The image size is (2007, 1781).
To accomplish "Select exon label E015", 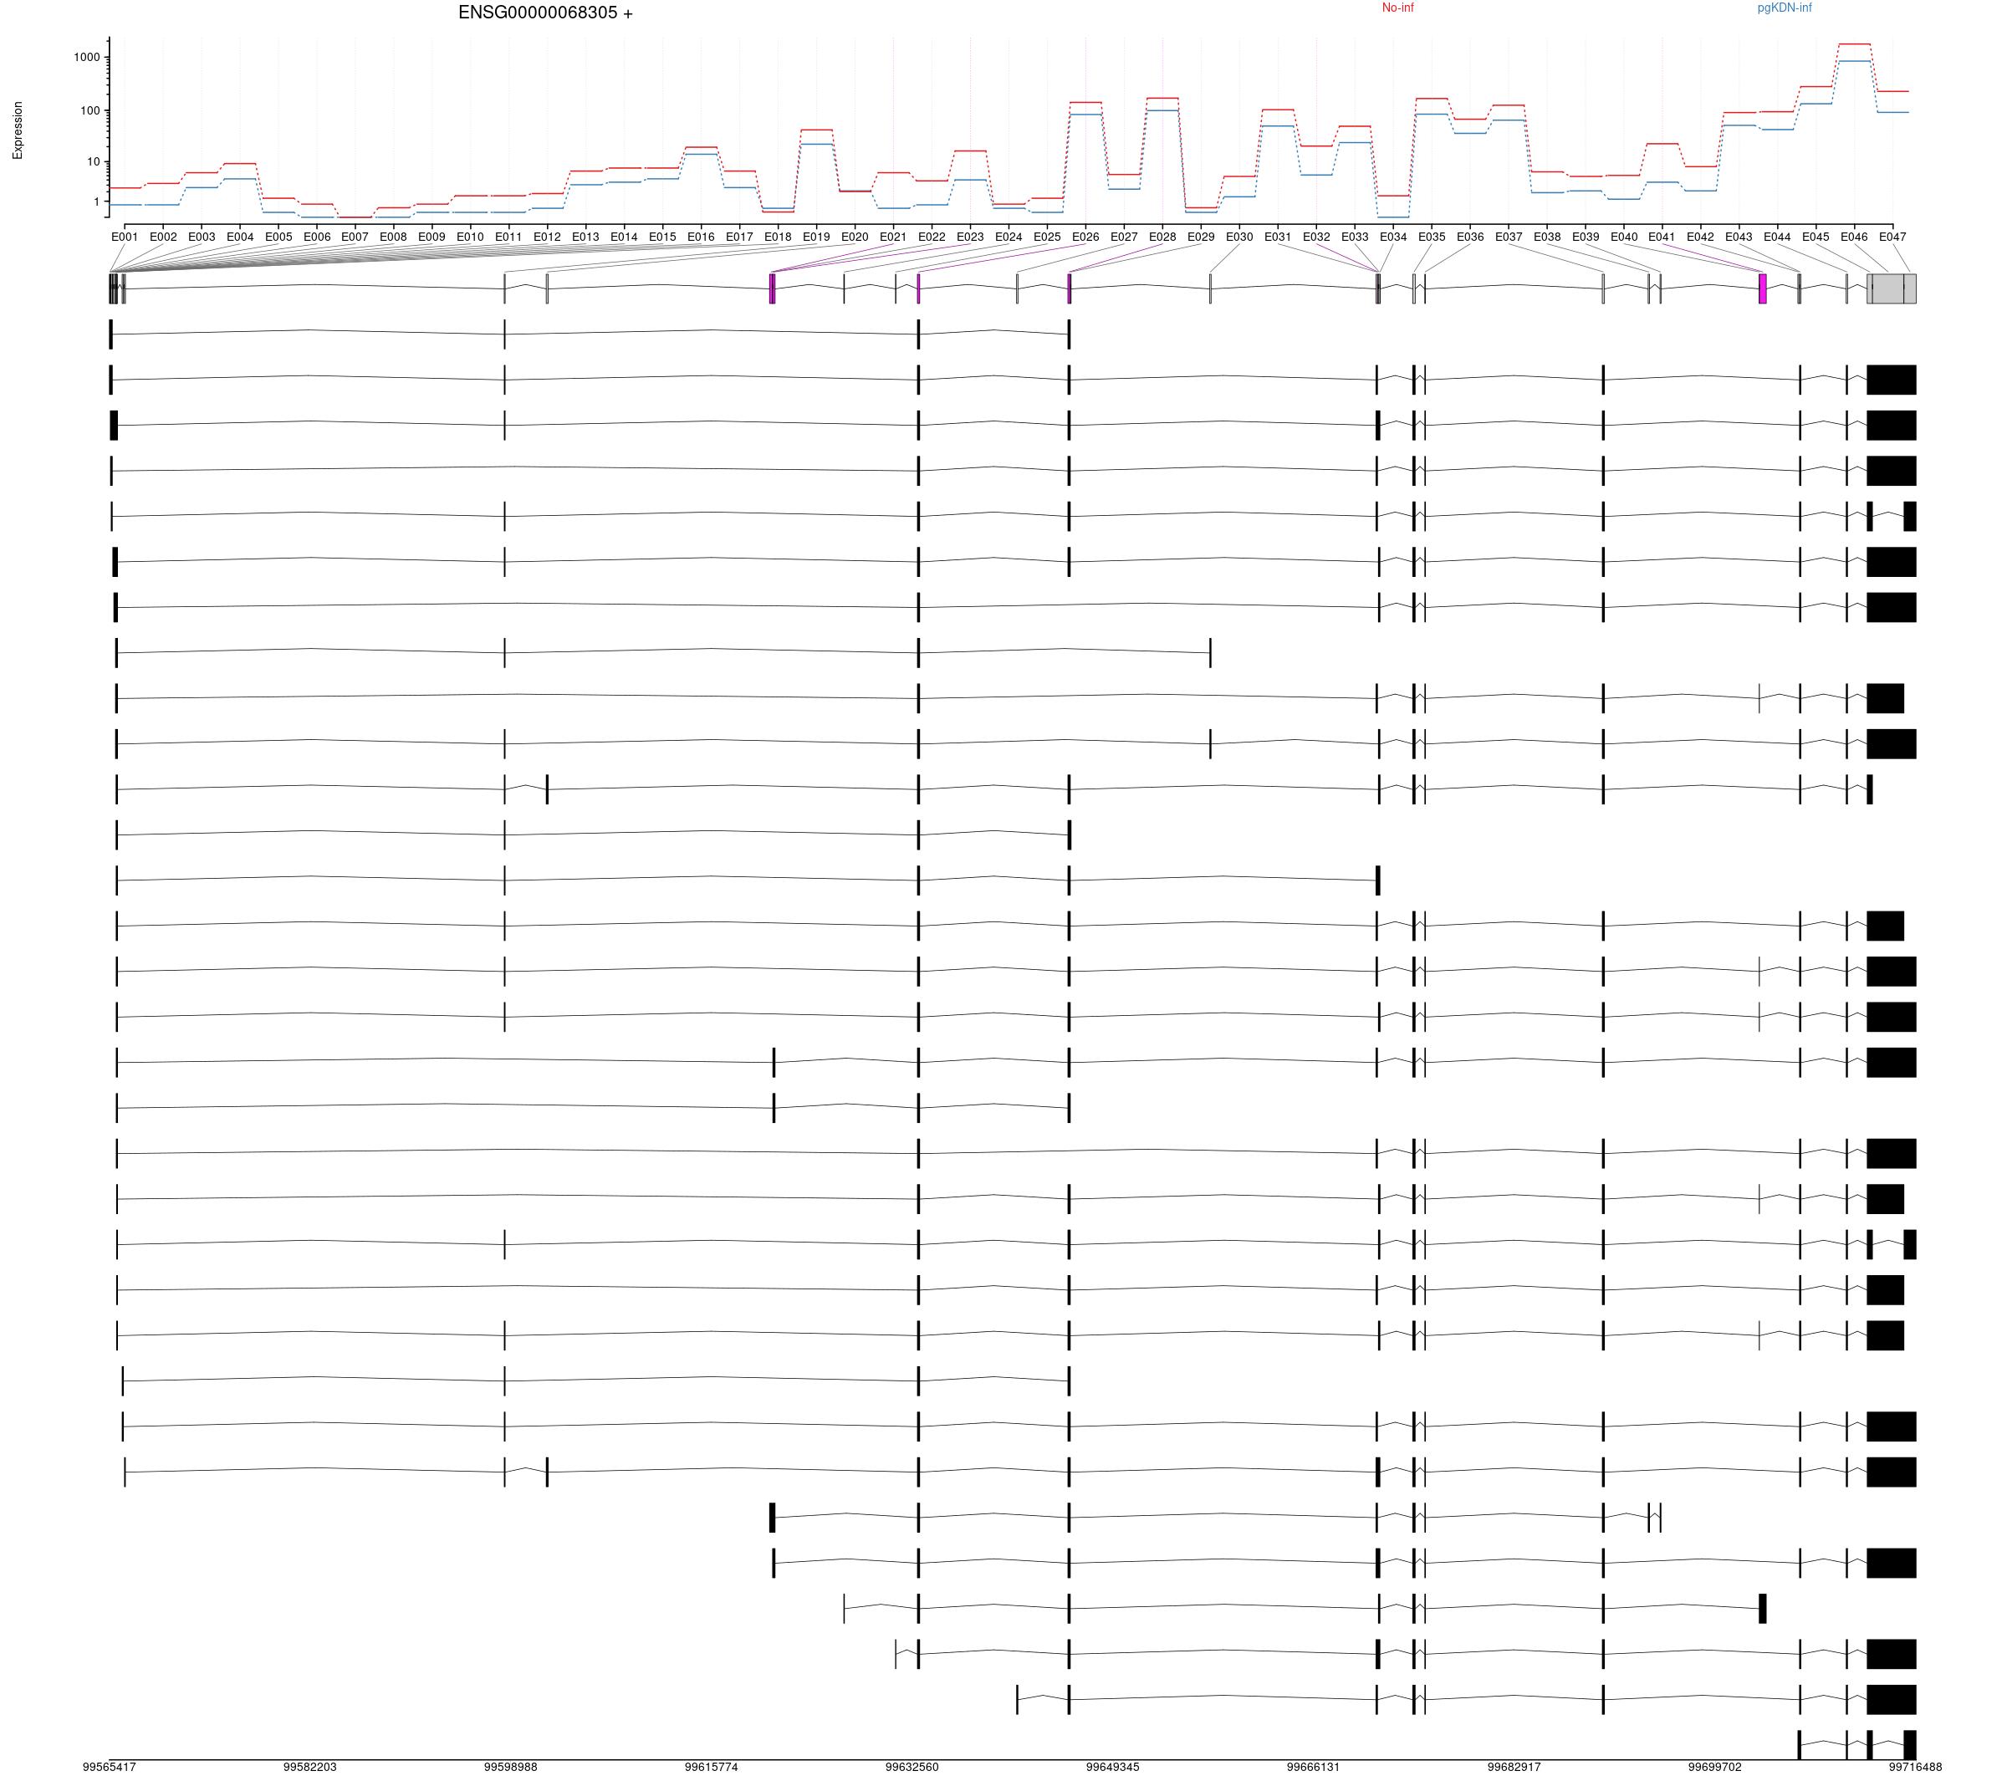I will point(663,237).
